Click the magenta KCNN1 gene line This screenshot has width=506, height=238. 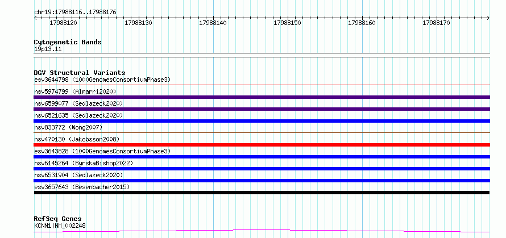(262, 231)
